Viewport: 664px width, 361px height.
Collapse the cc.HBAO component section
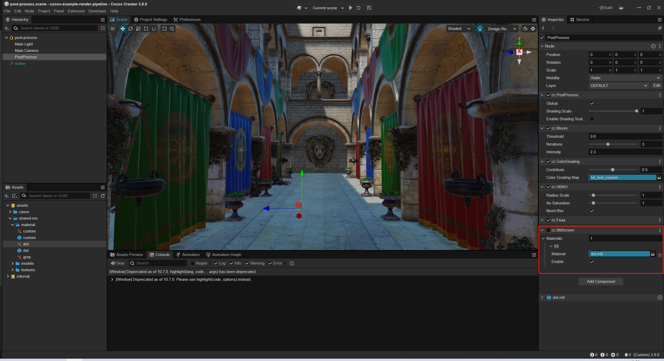[x=542, y=187]
